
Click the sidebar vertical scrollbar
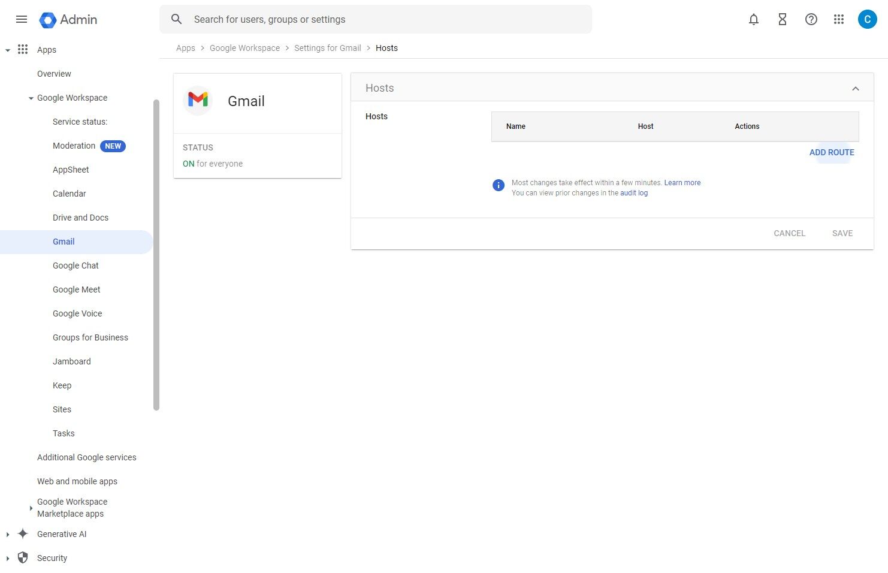[x=156, y=255]
